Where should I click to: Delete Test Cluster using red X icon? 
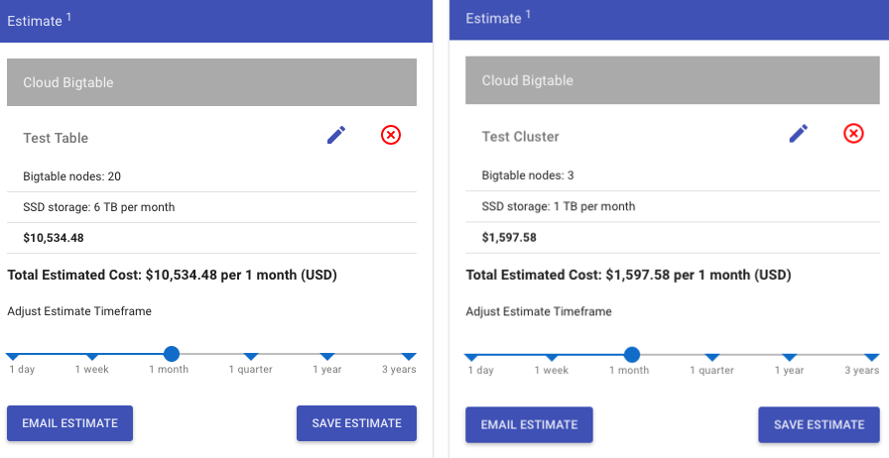[854, 133]
